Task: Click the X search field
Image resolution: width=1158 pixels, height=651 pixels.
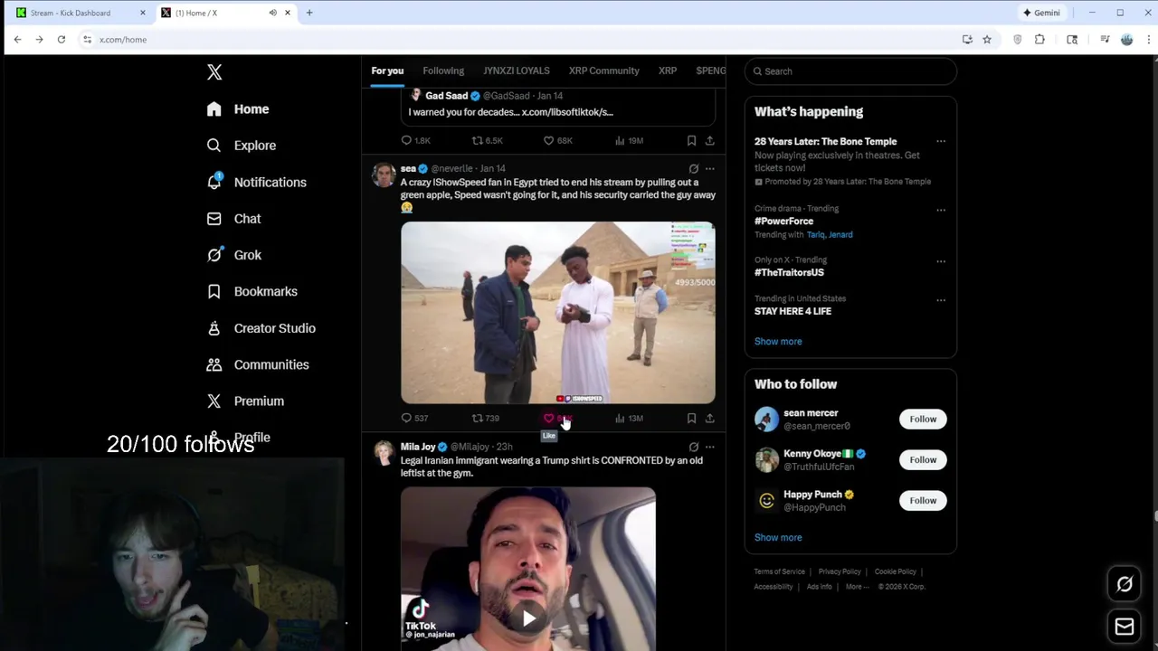Action: coord(850,71)
